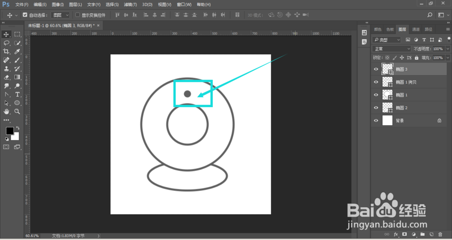Select the Rectangular Marquee tool

[x=17, y=35]
